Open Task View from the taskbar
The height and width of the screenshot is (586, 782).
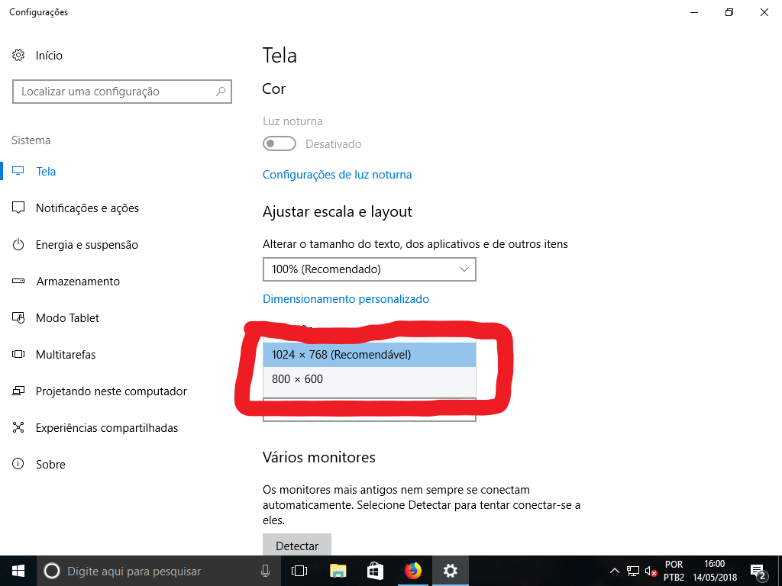[299, 571]
